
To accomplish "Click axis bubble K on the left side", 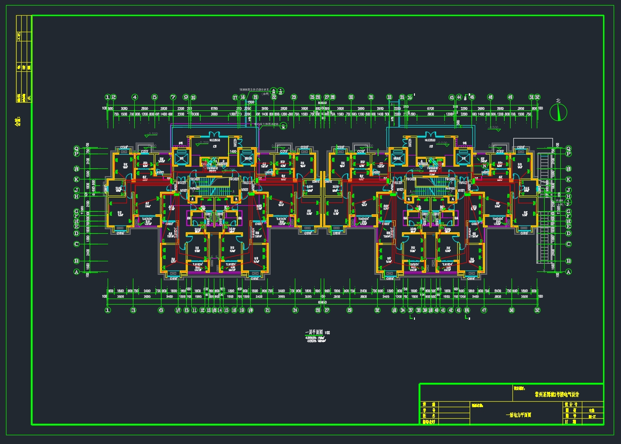I will [77, 179].
